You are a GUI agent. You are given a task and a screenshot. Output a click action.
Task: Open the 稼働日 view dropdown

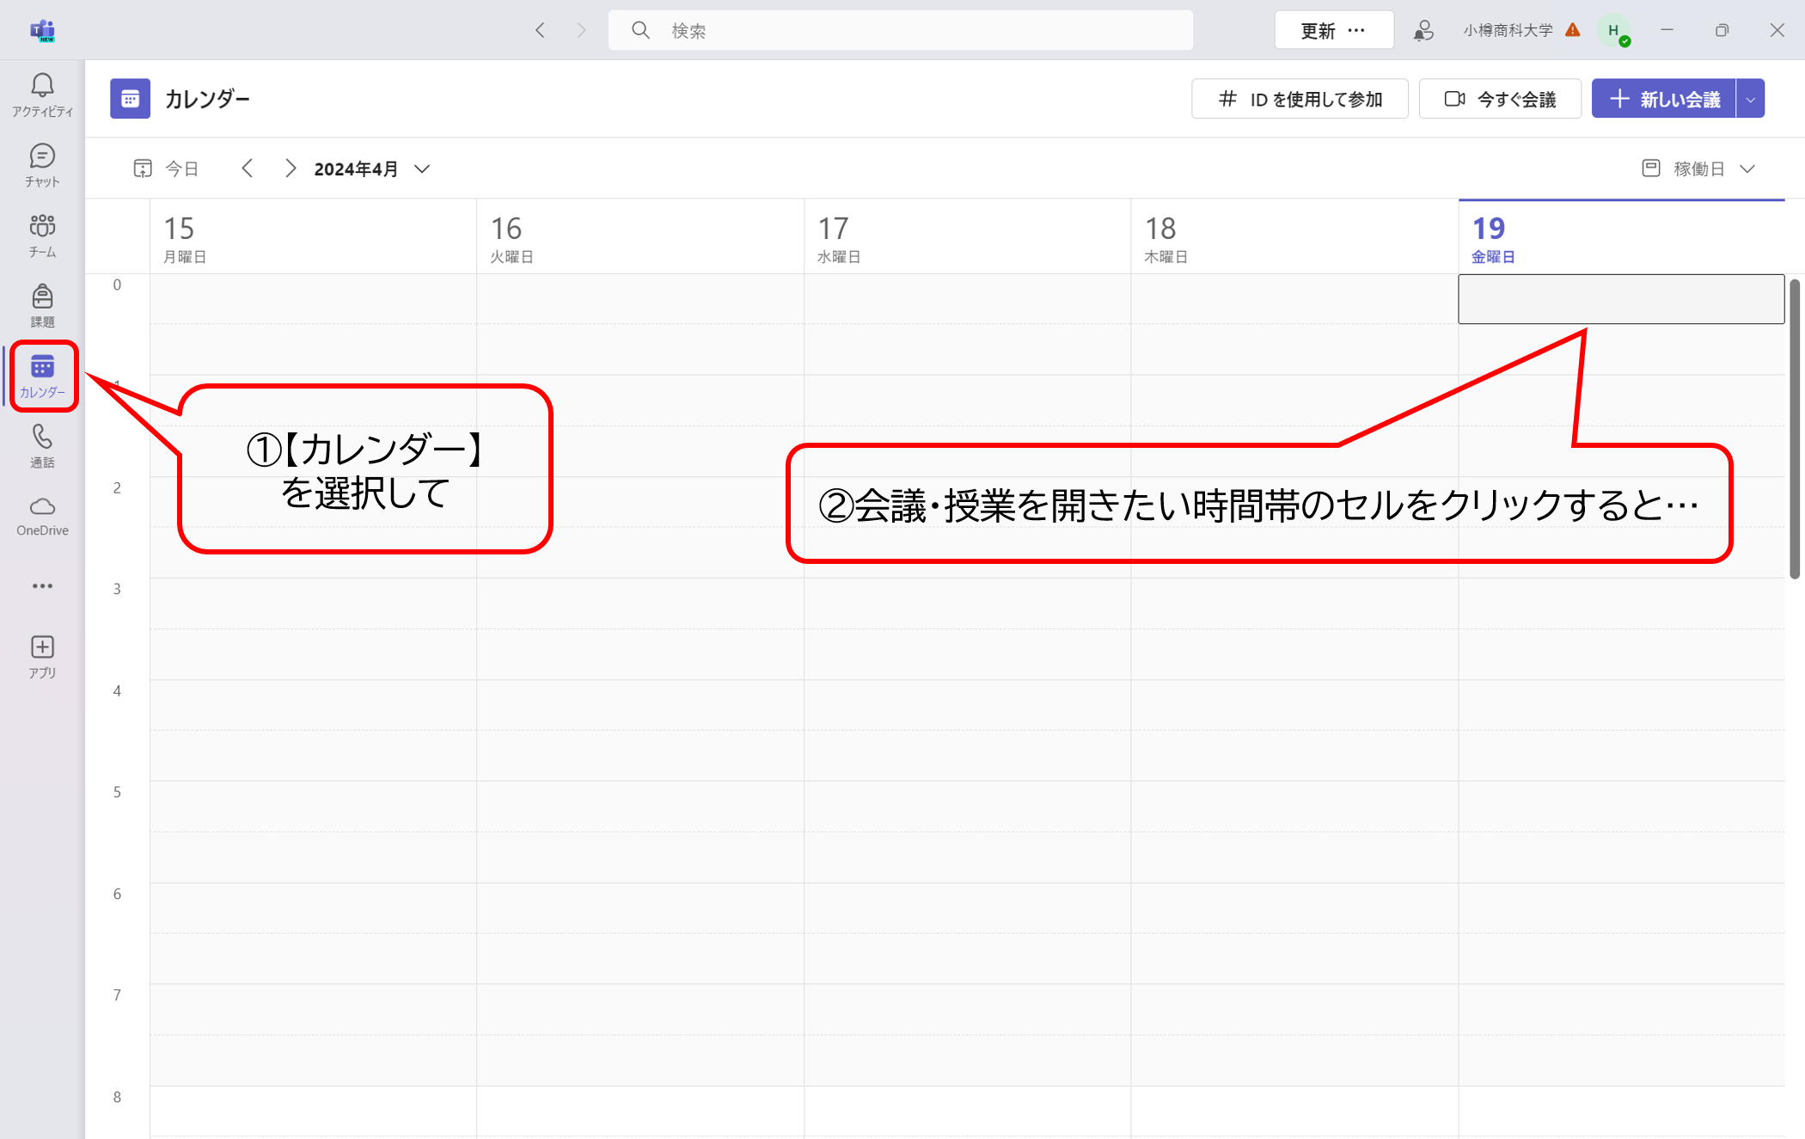pos(1698,168)
